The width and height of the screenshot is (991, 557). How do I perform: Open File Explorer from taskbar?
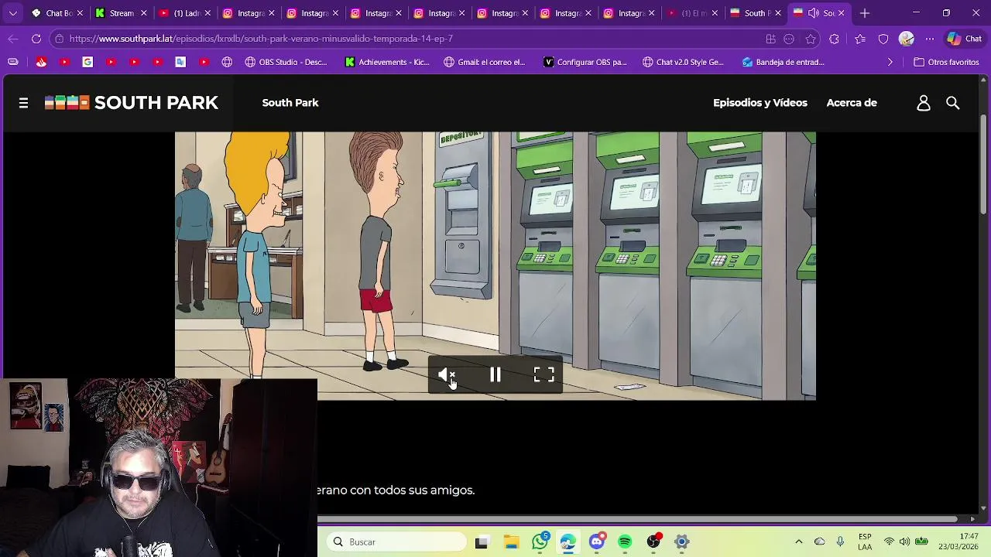pos(511,542)
